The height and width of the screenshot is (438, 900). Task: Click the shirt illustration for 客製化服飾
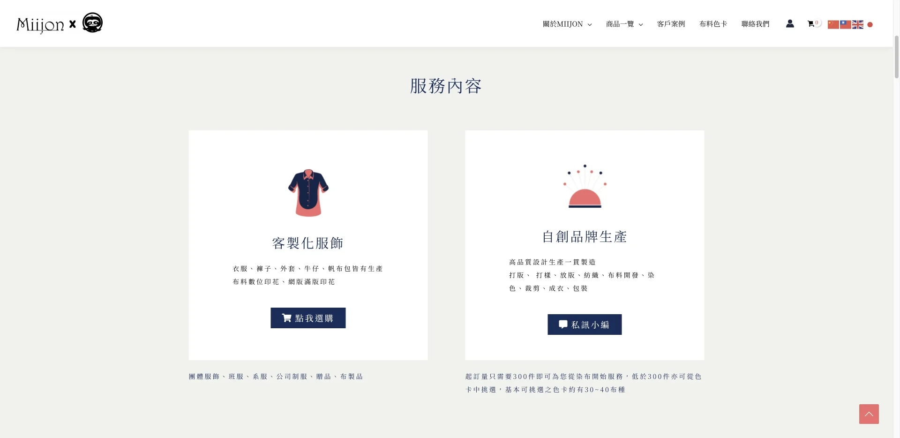[308, 193]
